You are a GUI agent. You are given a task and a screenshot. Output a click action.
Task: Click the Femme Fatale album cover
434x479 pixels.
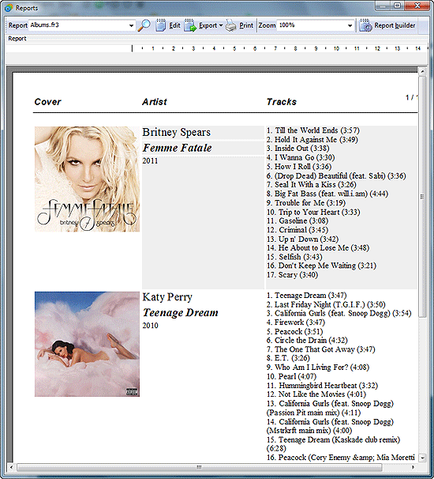coord(87,179)
